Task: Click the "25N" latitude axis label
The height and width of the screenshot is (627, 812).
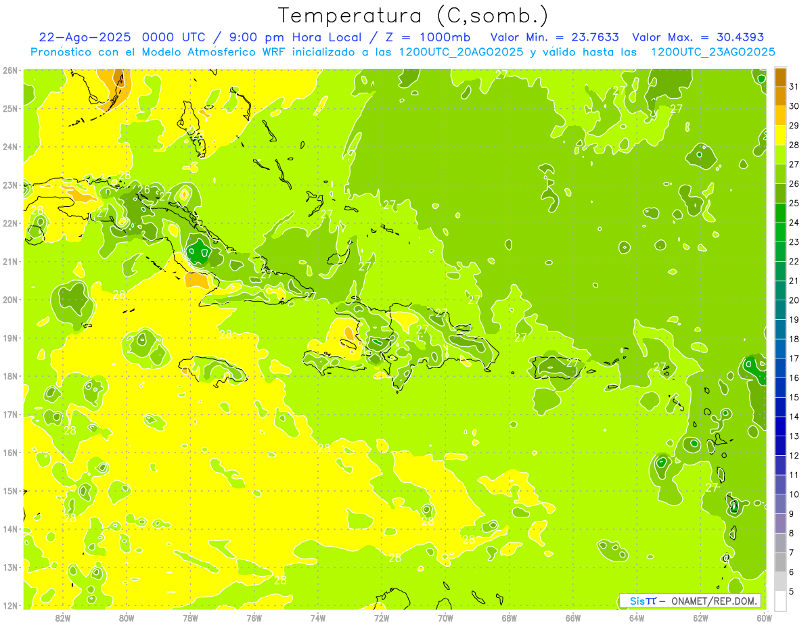Action: coord(10,108)
